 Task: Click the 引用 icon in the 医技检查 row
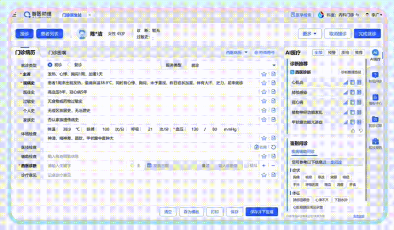point(257,147)
